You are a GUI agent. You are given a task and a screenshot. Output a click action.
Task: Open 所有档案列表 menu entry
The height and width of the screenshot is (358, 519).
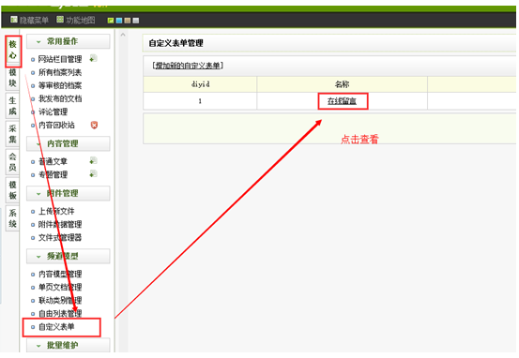click(60, 72)
